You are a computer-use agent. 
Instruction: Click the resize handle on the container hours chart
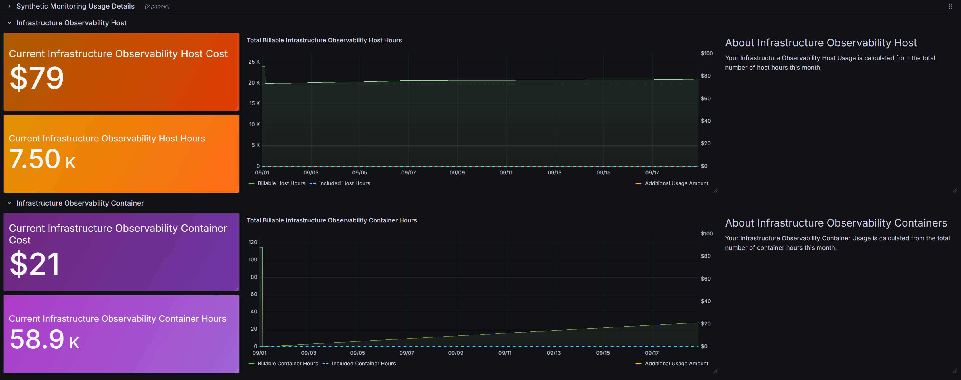(716, 371)
